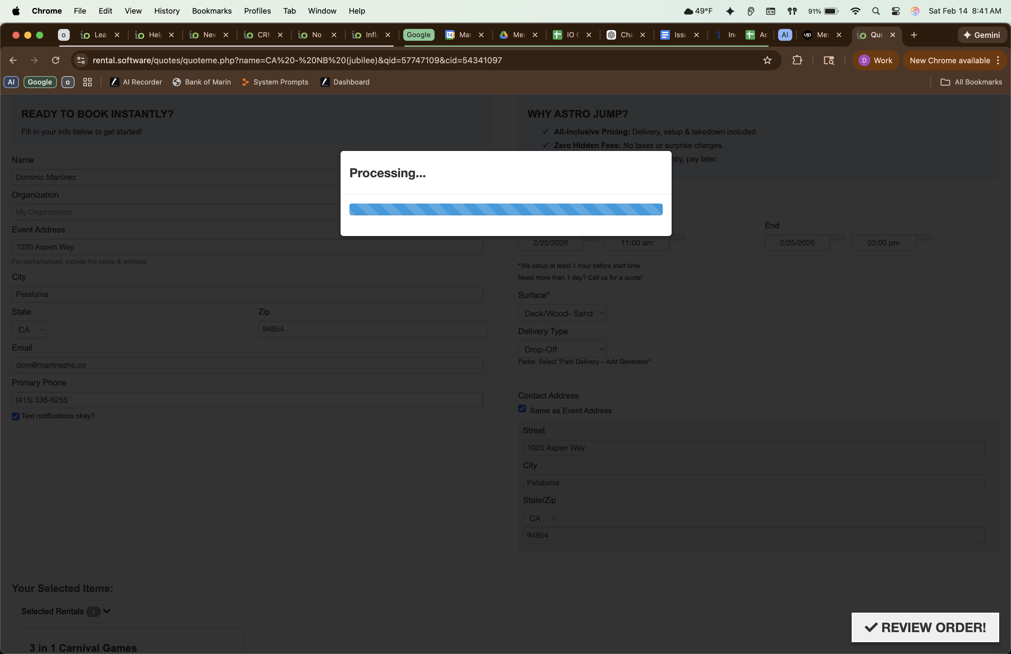Expand the Selected Rentals chevron

tap(107, 611)
